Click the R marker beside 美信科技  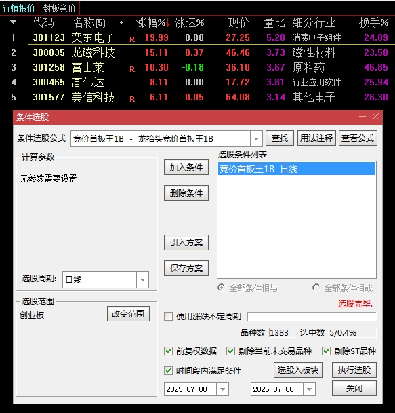coord(132,99)
